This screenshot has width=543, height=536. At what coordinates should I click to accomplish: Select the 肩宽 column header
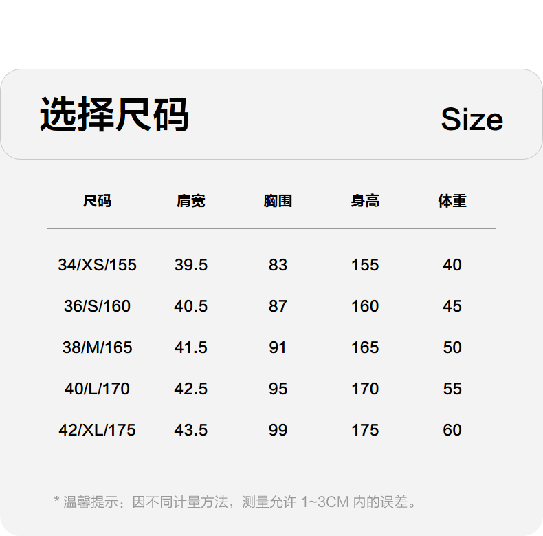tap(191, 201)
